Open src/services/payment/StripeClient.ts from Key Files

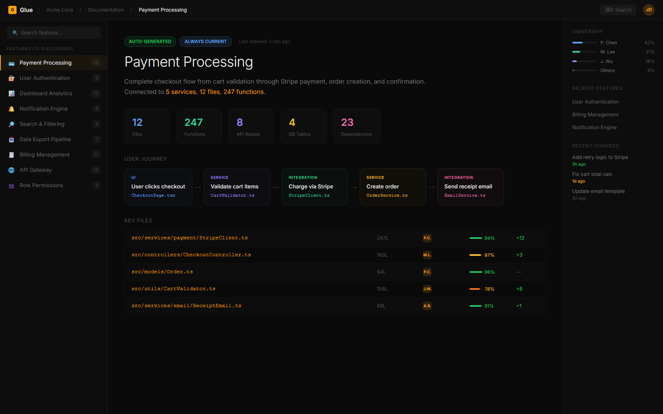[189, 238]
